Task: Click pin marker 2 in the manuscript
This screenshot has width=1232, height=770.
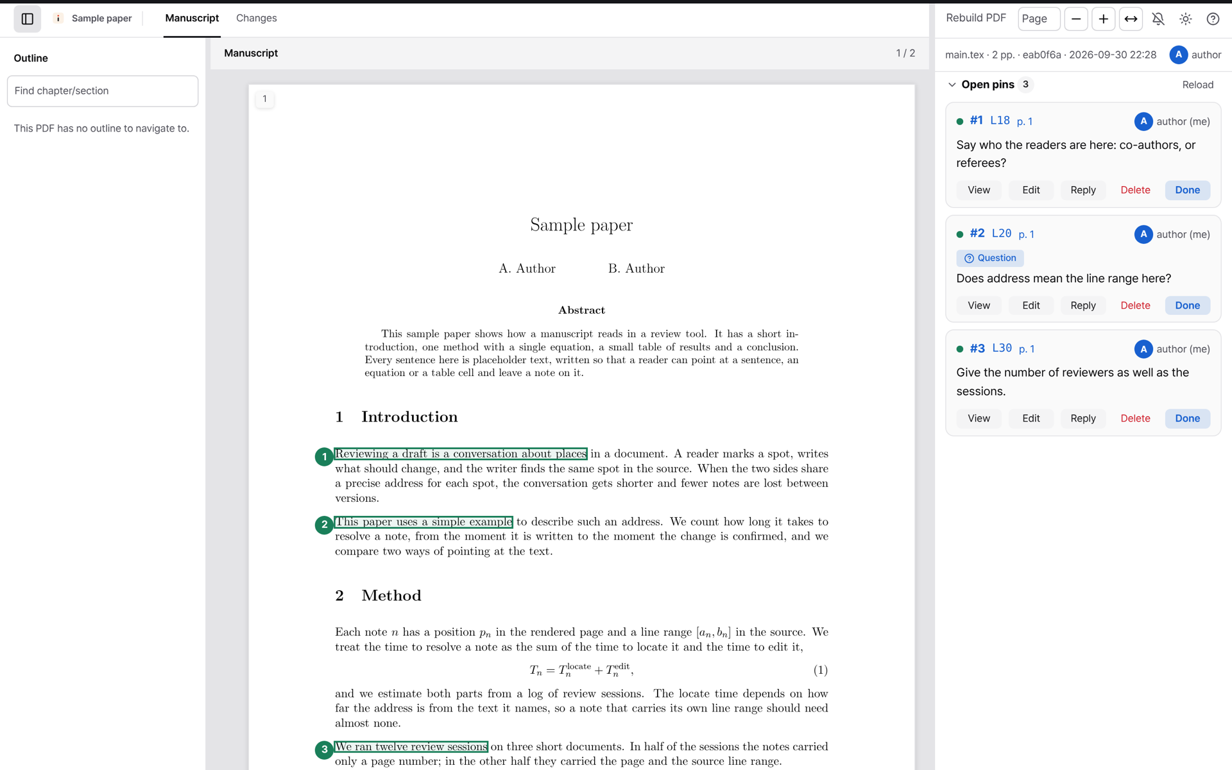Action: [x=324, y=525]
